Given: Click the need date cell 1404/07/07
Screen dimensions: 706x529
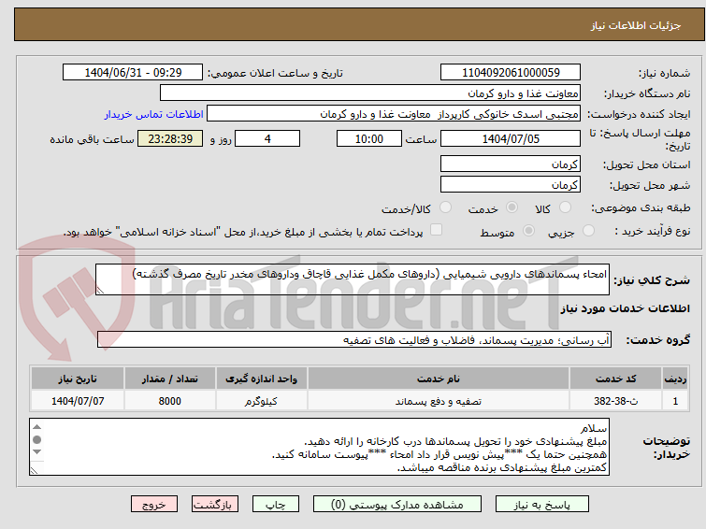Looking at the screenshot, I should (78, 401).
